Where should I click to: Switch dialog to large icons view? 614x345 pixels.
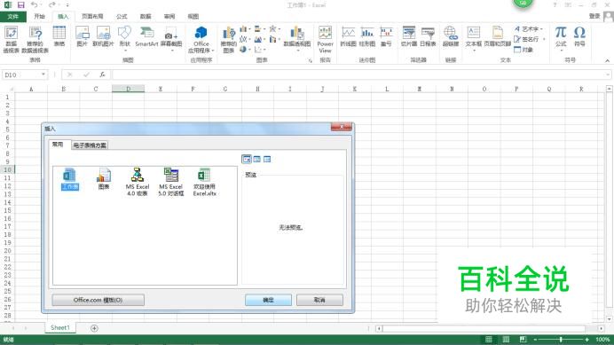247,159
